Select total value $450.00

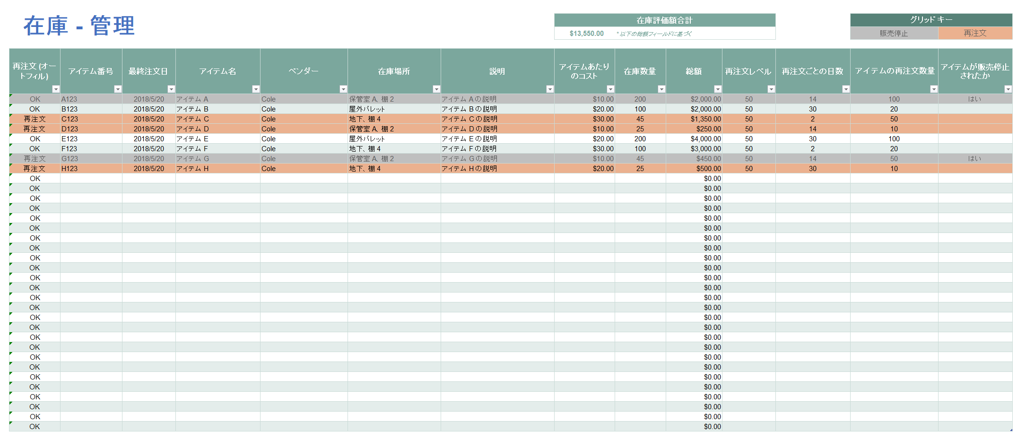coord(694,159)
